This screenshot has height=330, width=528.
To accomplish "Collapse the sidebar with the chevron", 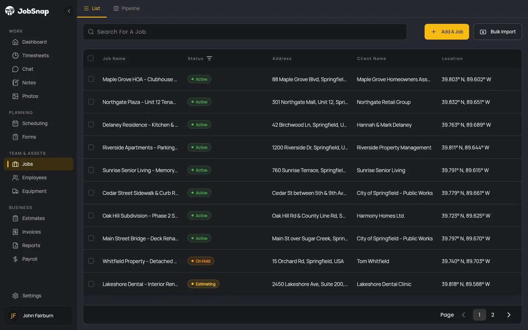I will click(69, 11).
